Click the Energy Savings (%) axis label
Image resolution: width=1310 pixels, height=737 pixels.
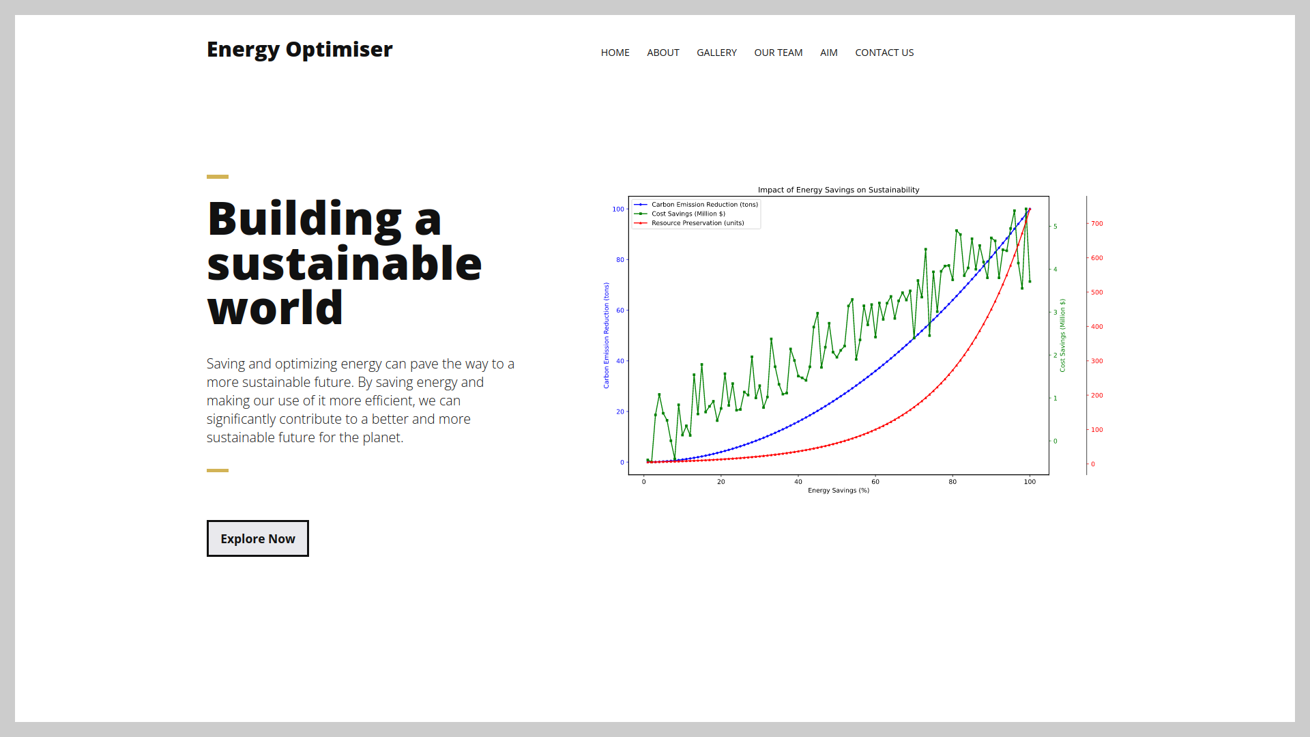pos(839,491)
